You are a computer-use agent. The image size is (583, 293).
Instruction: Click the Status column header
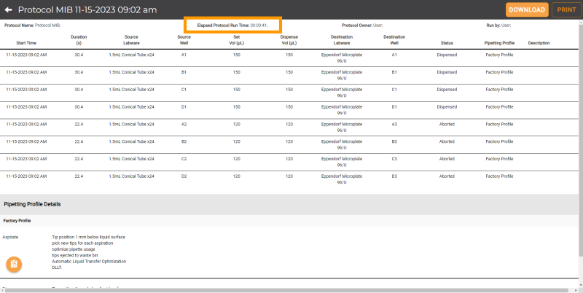click(x=446, y=43)
